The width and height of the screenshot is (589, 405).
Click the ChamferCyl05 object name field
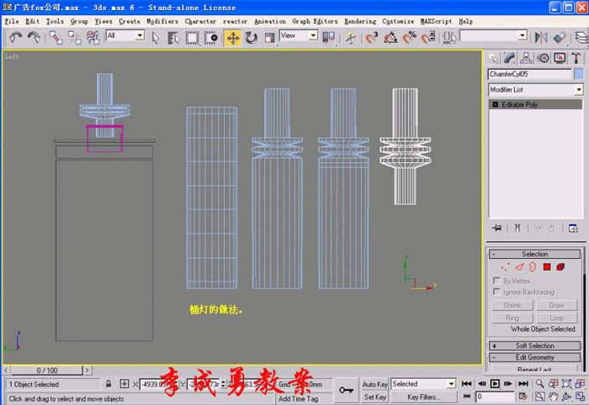point(529,74)
